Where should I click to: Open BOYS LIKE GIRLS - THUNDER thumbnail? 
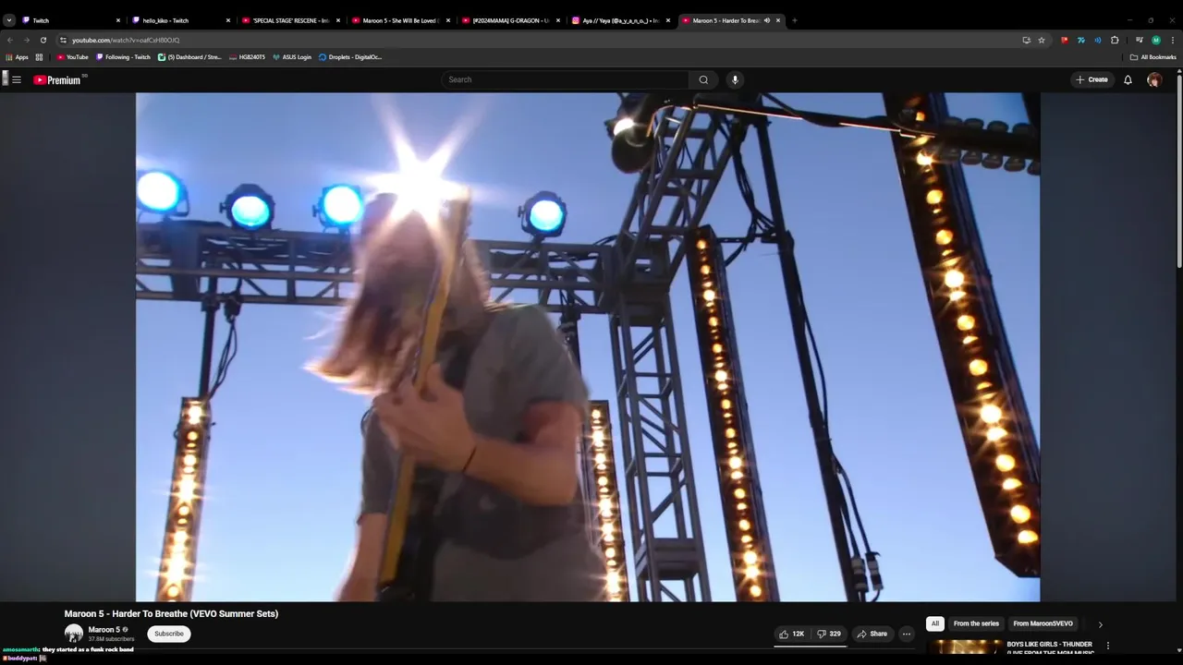coord(965,648)
